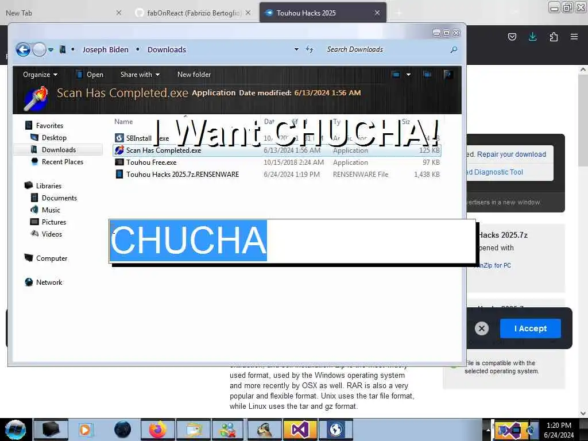
Task: Refresh the Downloads folder view
Action: tap(310, 49)
